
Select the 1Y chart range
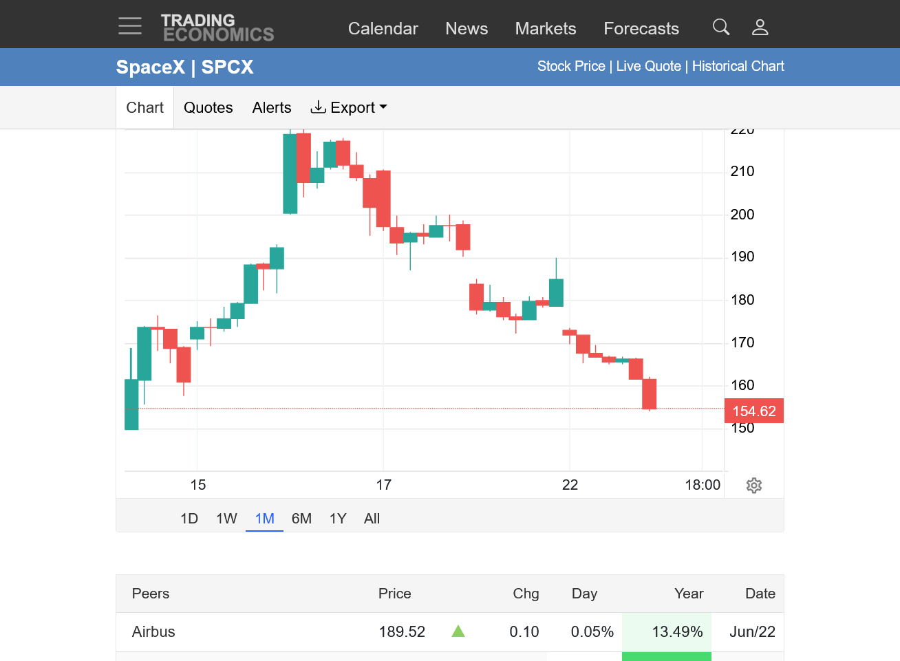point(338,519)
